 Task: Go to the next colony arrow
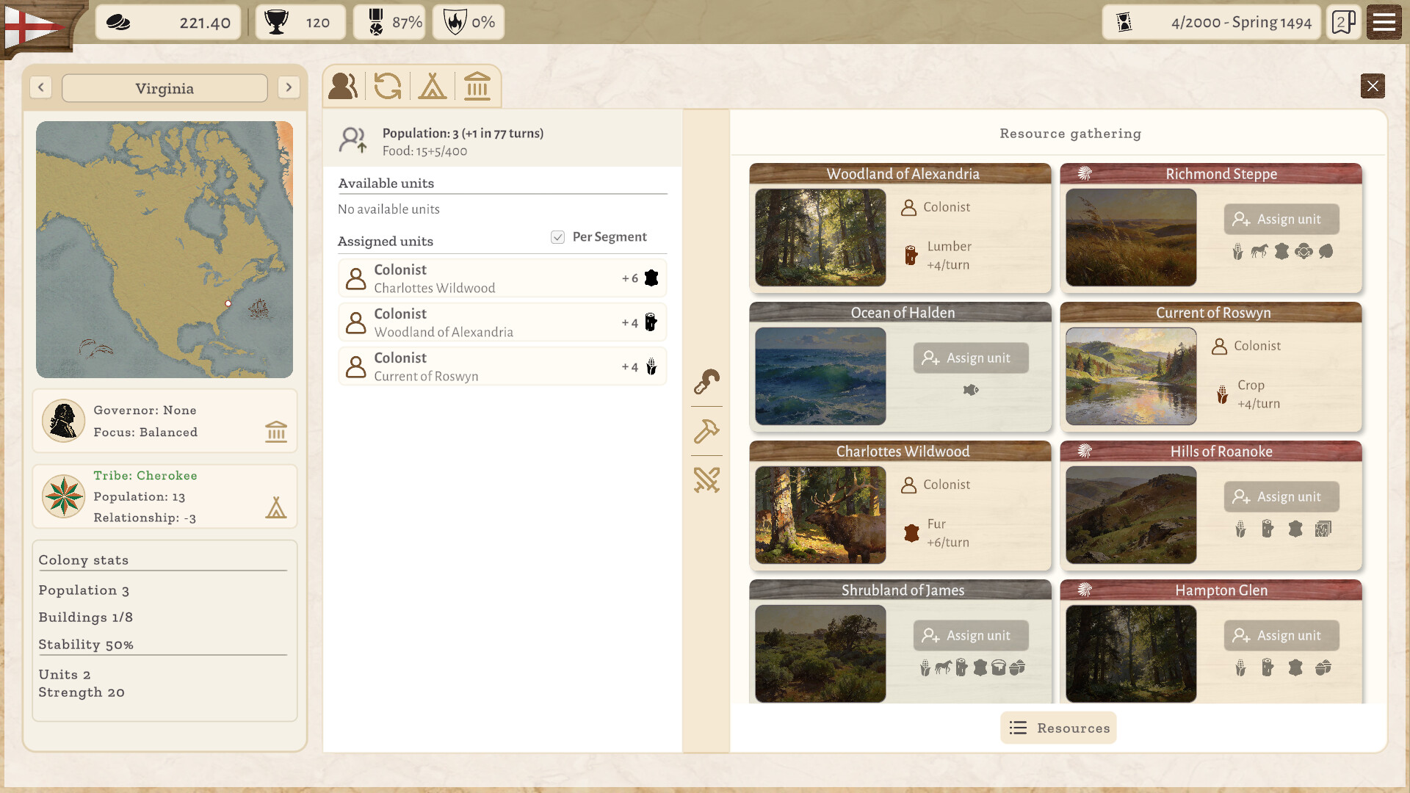point(289,87)
